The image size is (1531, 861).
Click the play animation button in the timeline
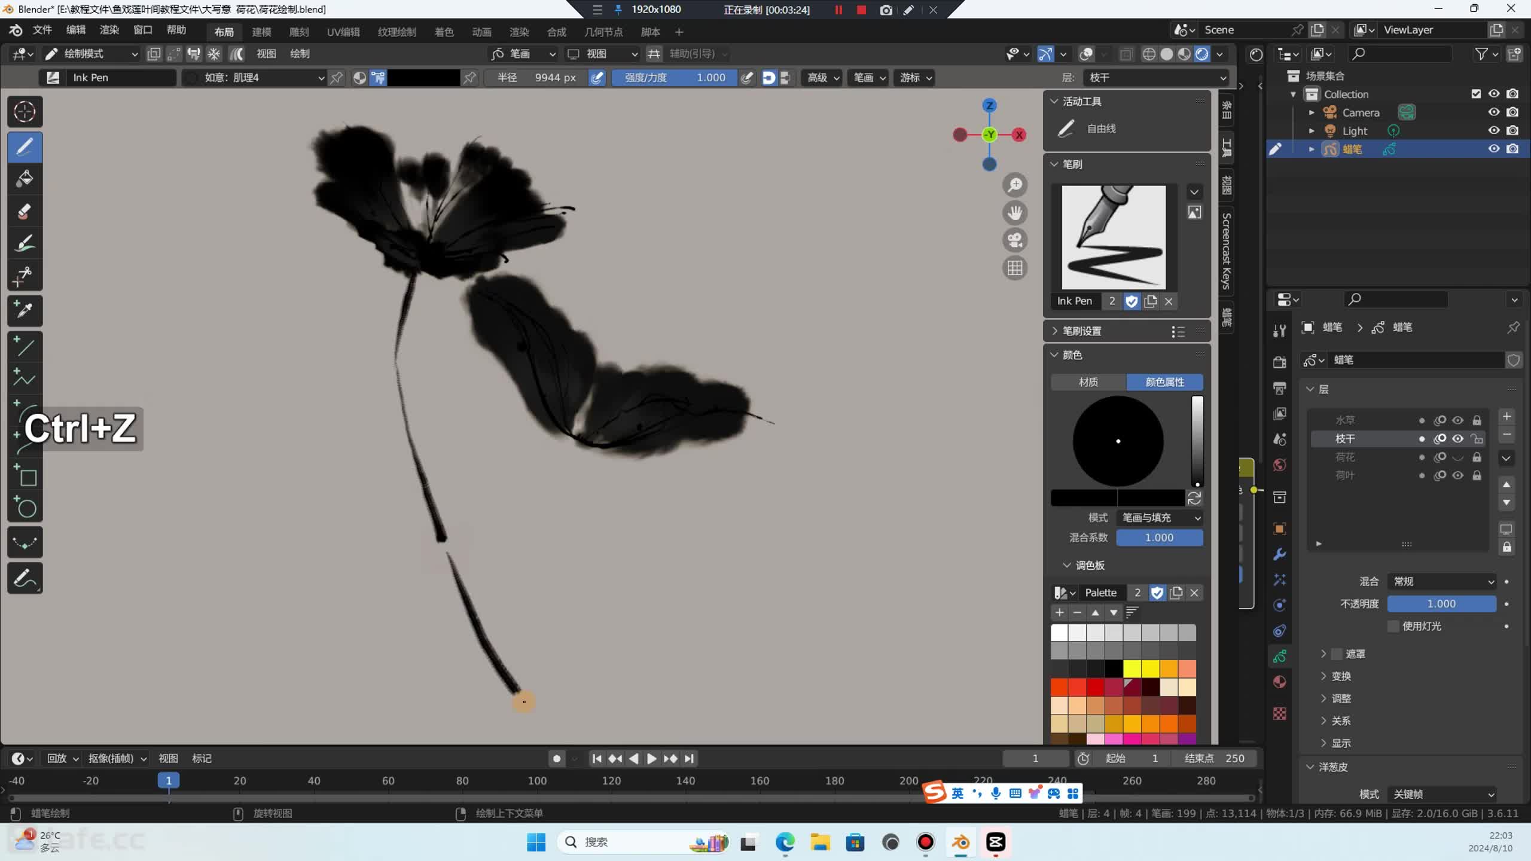coord(652,759)
